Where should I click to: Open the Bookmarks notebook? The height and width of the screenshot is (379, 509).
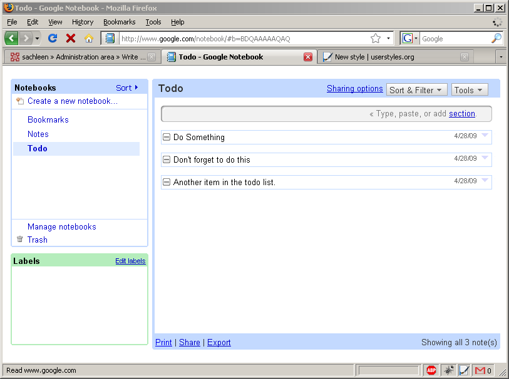point(48,119)
